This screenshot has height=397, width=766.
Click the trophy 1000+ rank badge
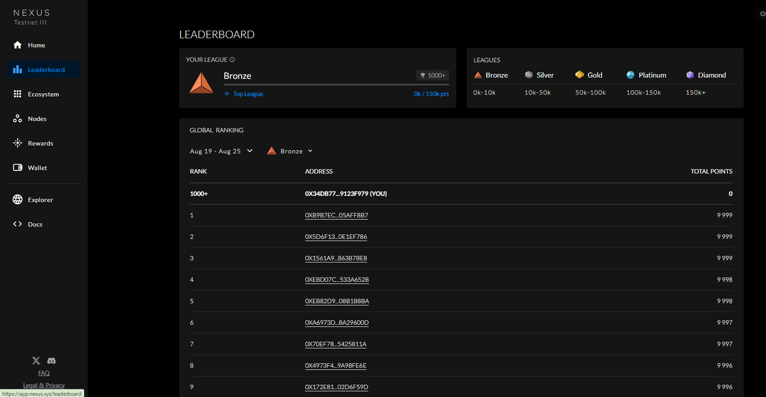[x=432, y=75]
